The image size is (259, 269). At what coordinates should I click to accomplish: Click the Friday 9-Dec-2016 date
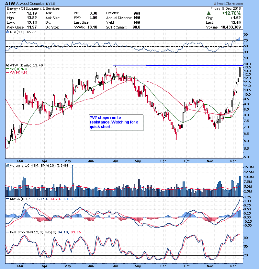click(x=226, y=8)
